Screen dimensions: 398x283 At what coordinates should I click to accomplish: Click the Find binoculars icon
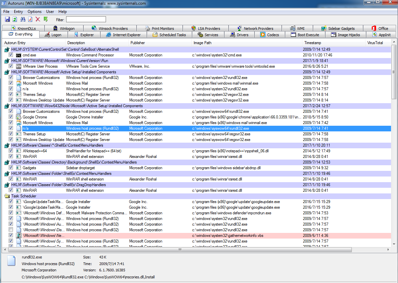point(23,20)
